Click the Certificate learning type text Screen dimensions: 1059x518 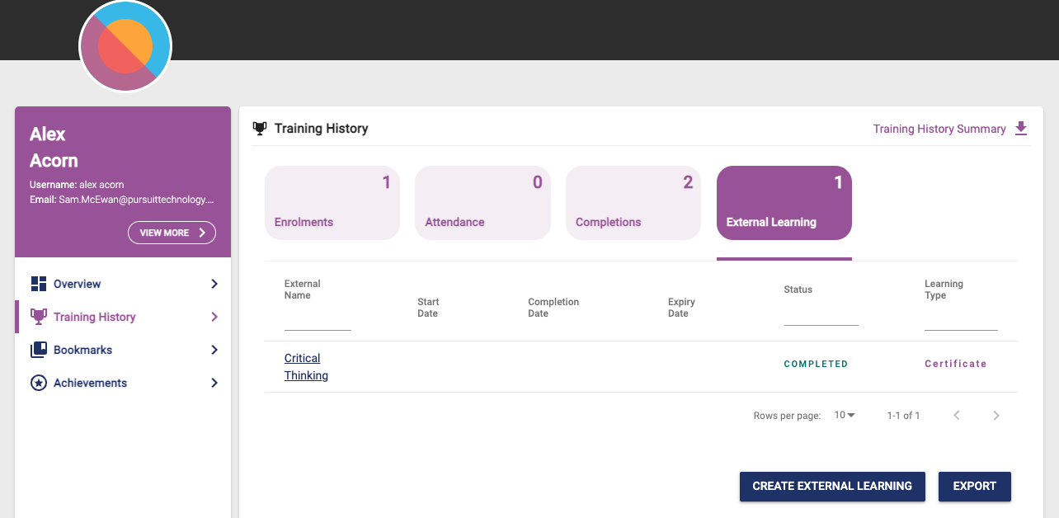956,364
